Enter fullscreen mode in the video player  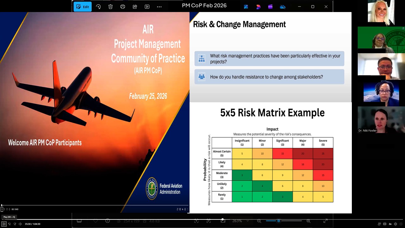[x=401, y=224]
